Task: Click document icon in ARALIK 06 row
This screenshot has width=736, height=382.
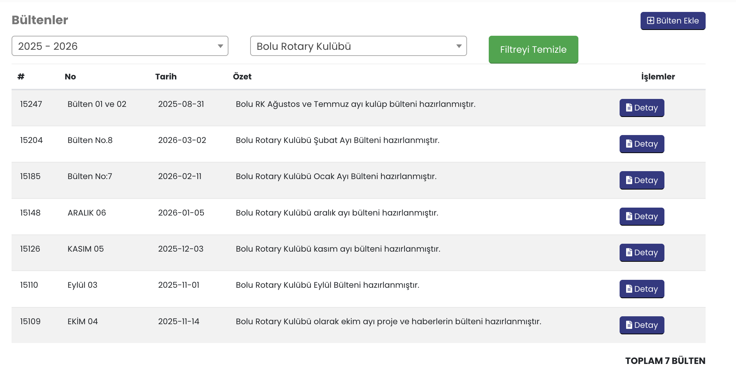Action: click(x=629, y=216)
